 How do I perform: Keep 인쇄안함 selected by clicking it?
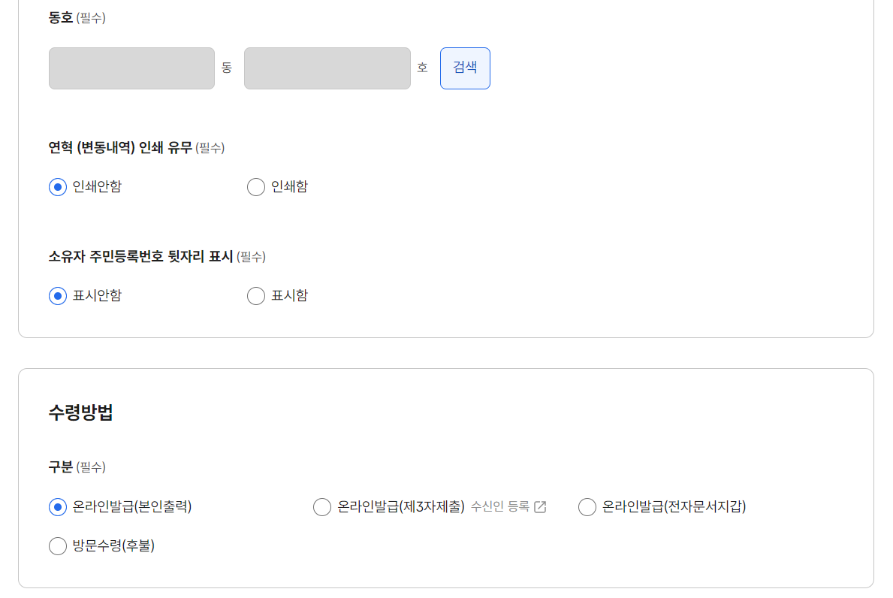(x=57, y=186)
